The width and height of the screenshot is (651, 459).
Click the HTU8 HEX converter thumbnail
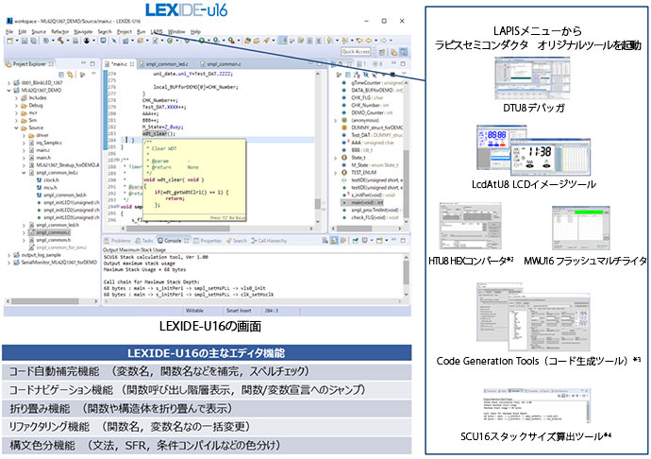471,226
